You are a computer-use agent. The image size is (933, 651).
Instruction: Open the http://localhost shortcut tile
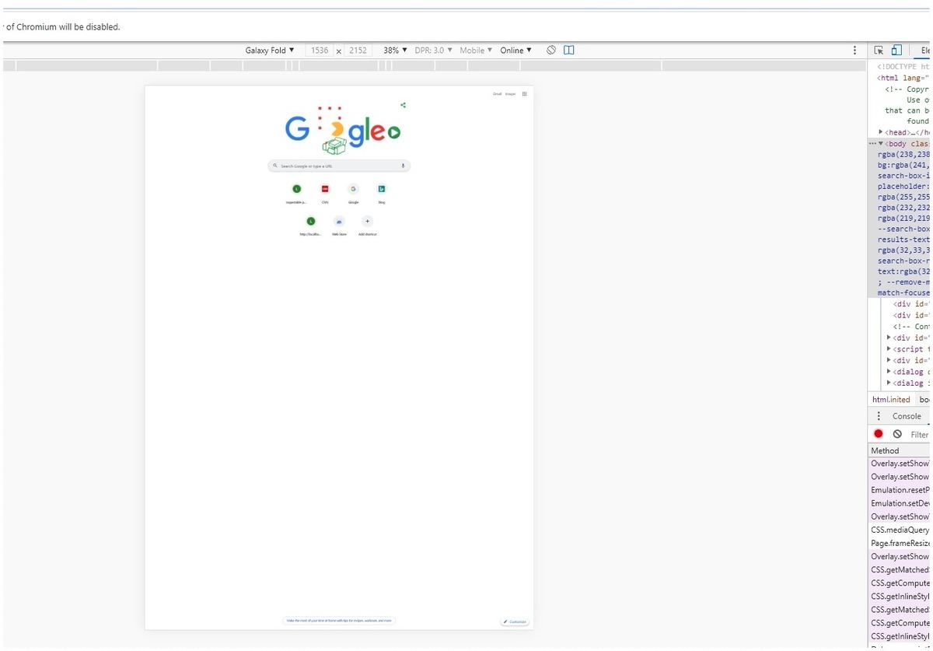(x=310, y=226)
